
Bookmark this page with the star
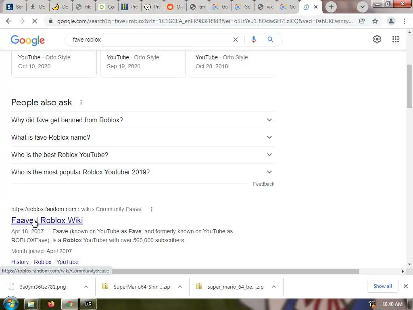pos(375,21)
